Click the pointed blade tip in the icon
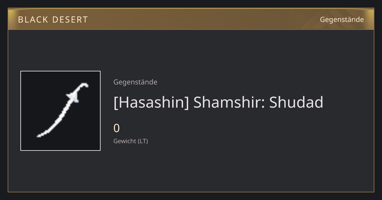 [39, 136]
